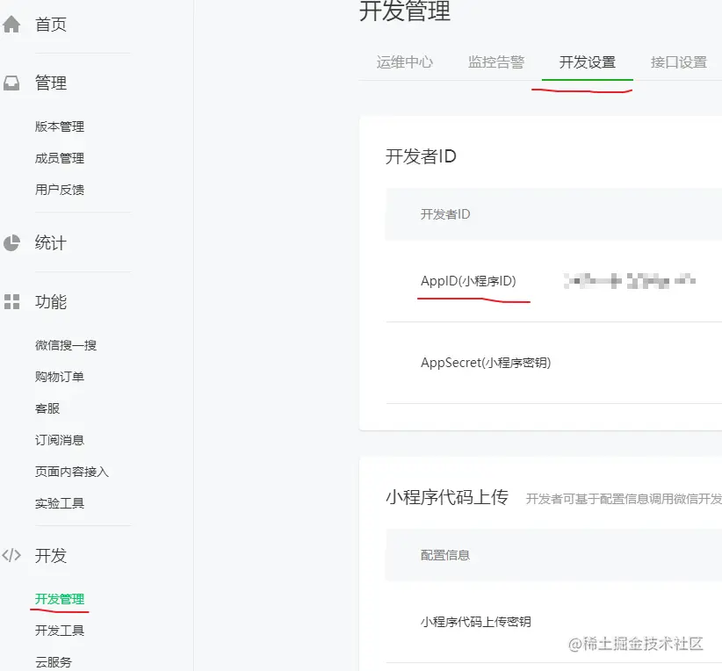Click the code brackets icon beside 开发
Image resolution: width=722 pixels, height=671 pixels.
coord(11,555)
